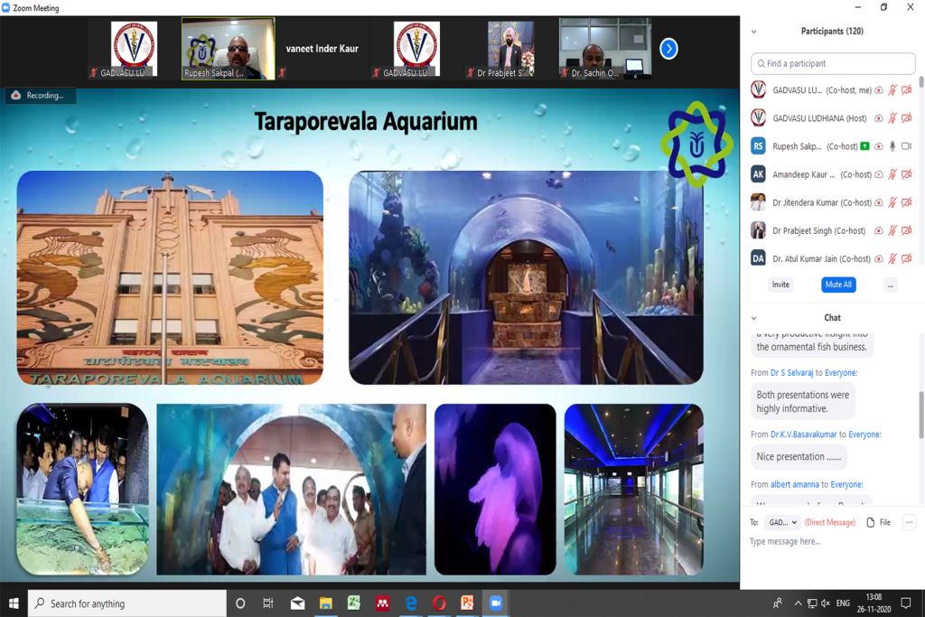Click Rupesh Sakpal's green screen-sharing indicator
This screenshot has width=925, height=617.
[864, 145]
